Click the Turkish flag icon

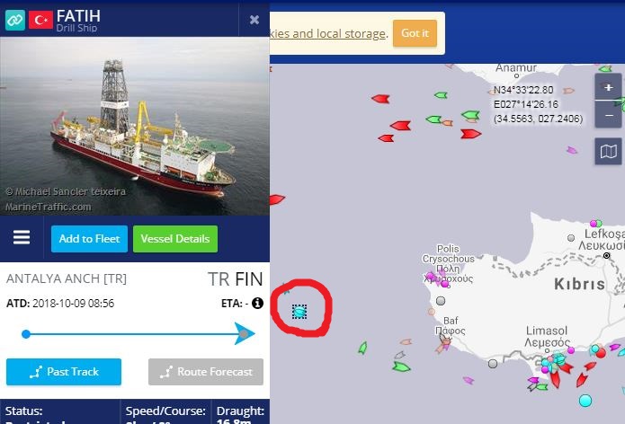[40, 20]
